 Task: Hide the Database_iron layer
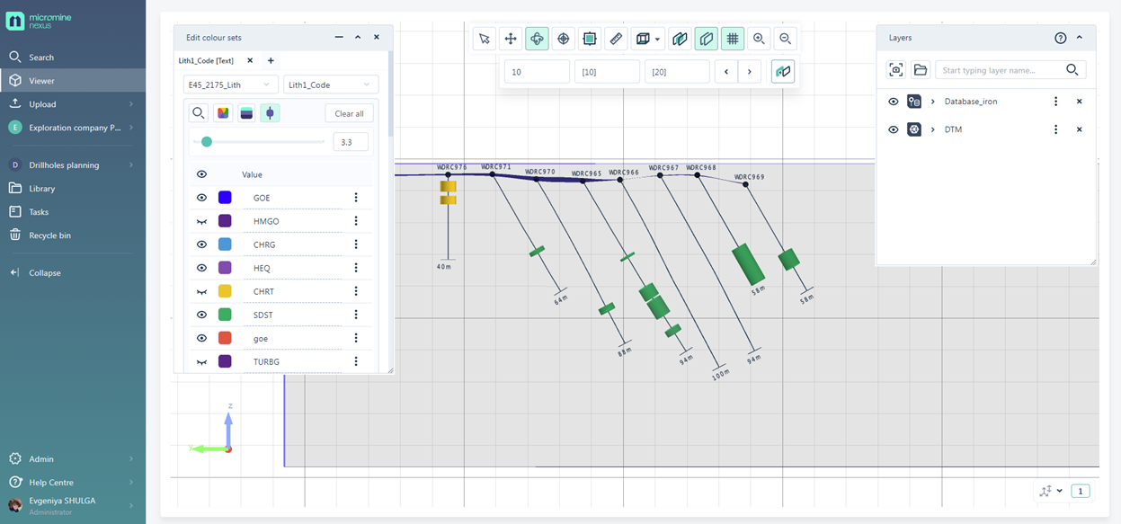pos(893,102)
